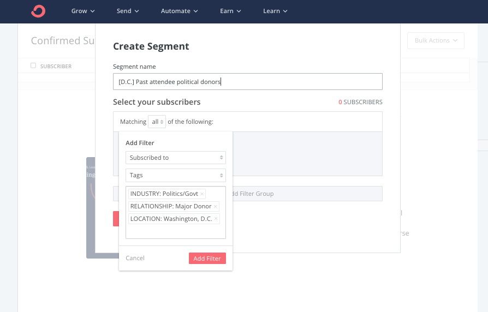Viewport: 488px width, 312px height.
Task: Open the Grow menu
Action: point(83,11)
